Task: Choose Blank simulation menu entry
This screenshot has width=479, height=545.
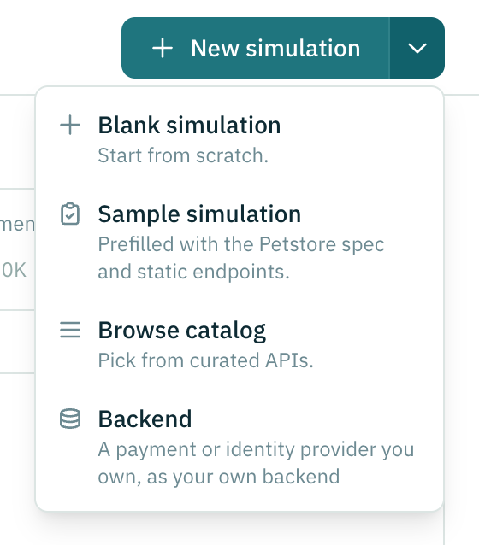Action: click(x=239, y=140)
